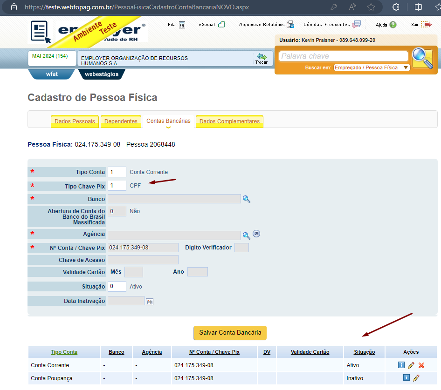Click the large keyword search magnifier
The width and height of the screenshot is (441, 390).
(423, 58)
